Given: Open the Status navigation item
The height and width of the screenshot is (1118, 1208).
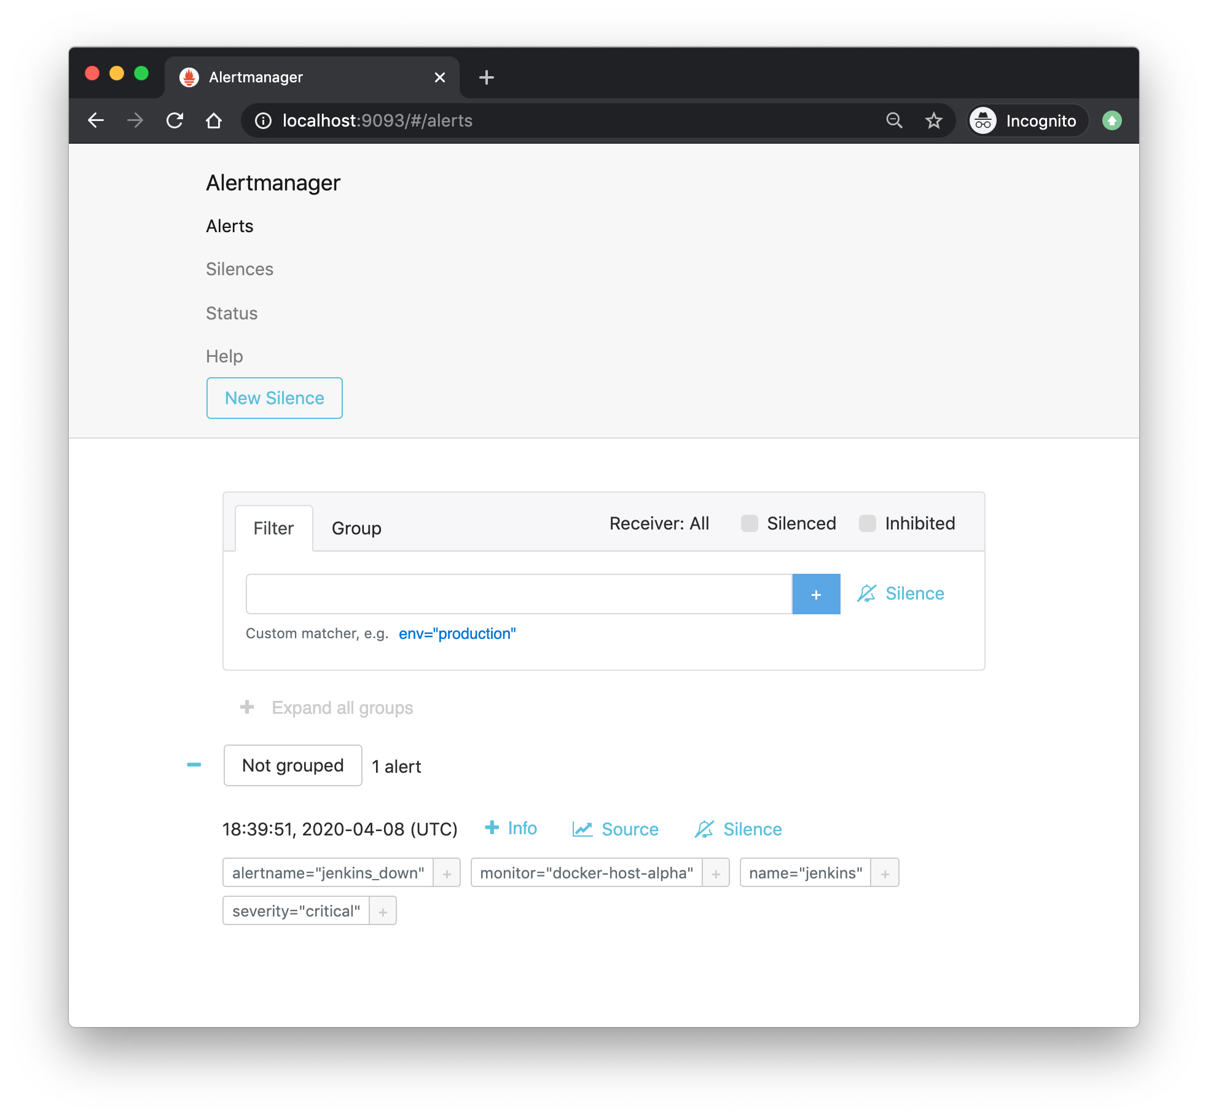Looking at the screenshot, I should [232, 313].
